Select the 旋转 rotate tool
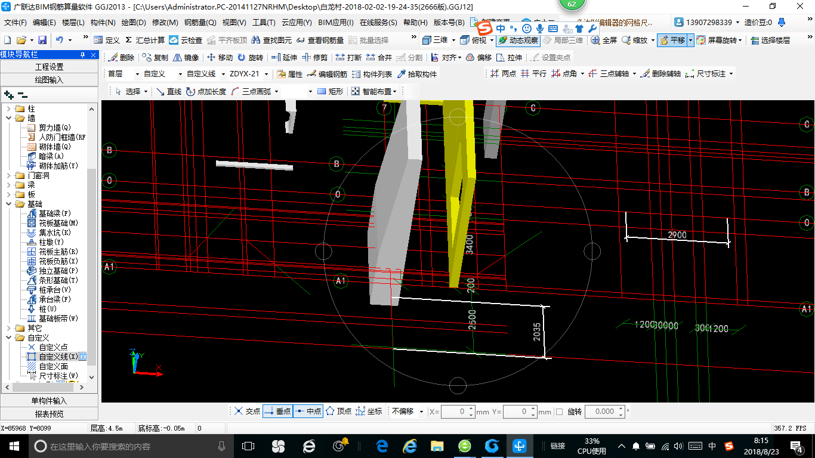The image size is (815, 458). tap(250, 57)
